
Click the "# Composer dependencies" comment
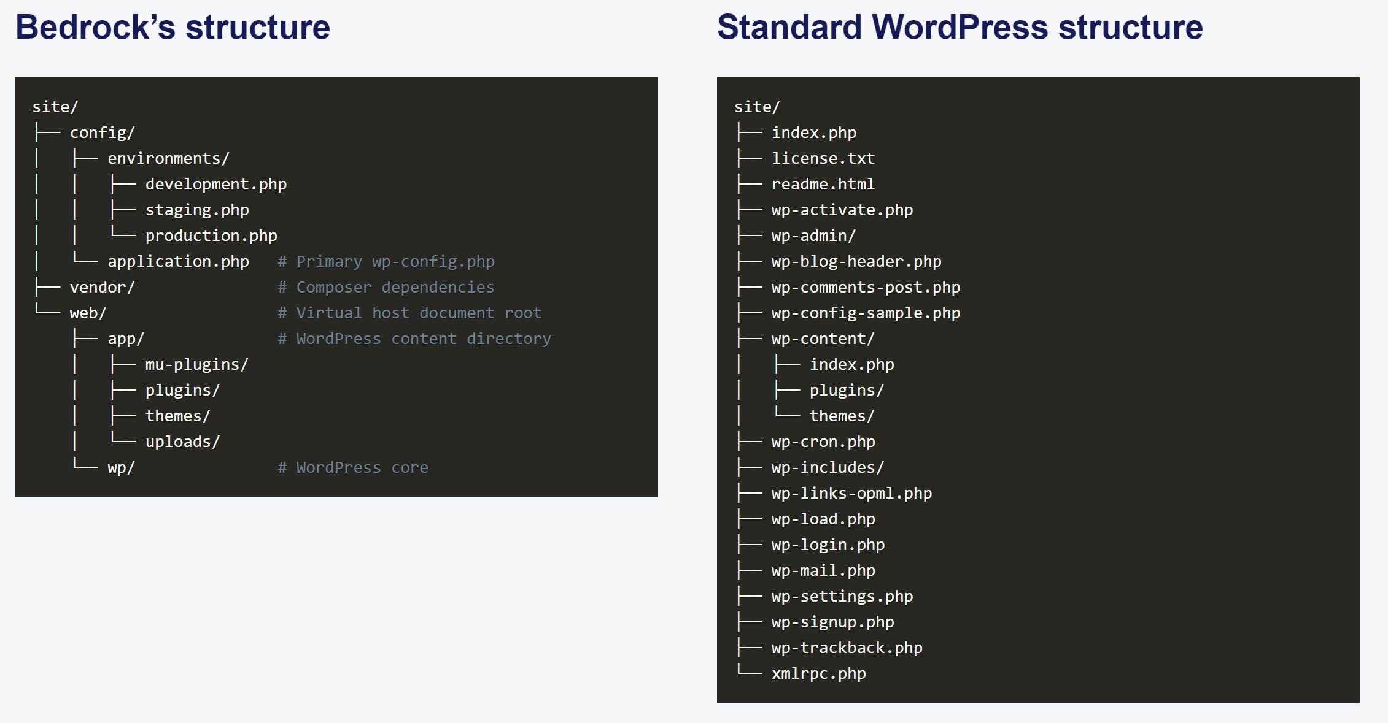click(386, 287)
